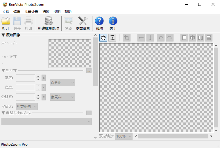The image size is (220, 148).
Task: Click into the 宽度 input field
Action: (25, 78)
